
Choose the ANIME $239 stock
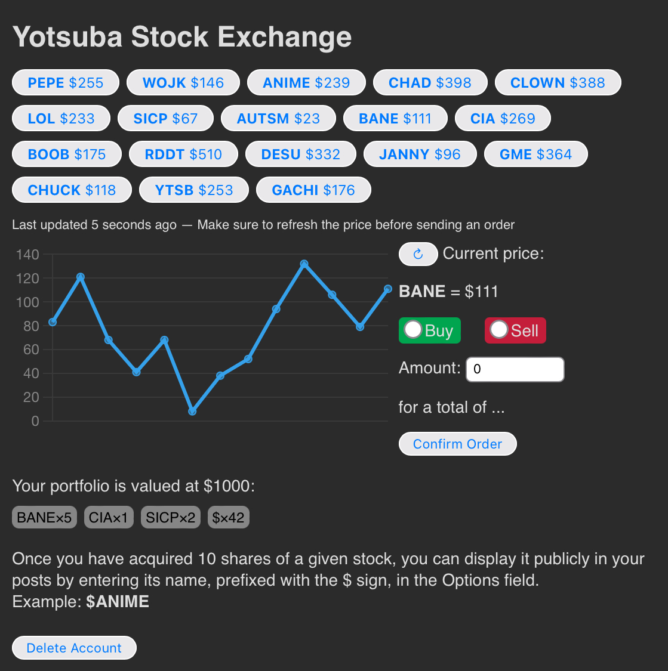[x=306, y=82]
